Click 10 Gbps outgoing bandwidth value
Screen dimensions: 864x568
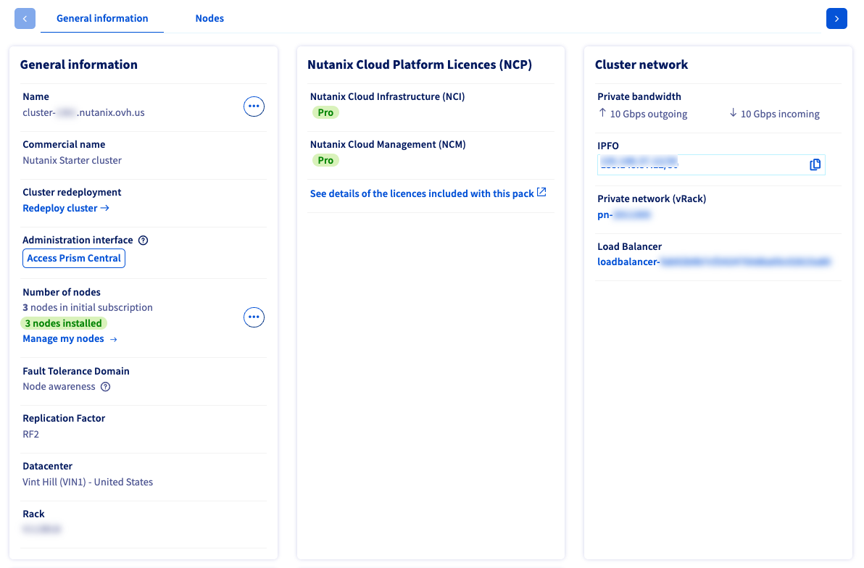643,114
